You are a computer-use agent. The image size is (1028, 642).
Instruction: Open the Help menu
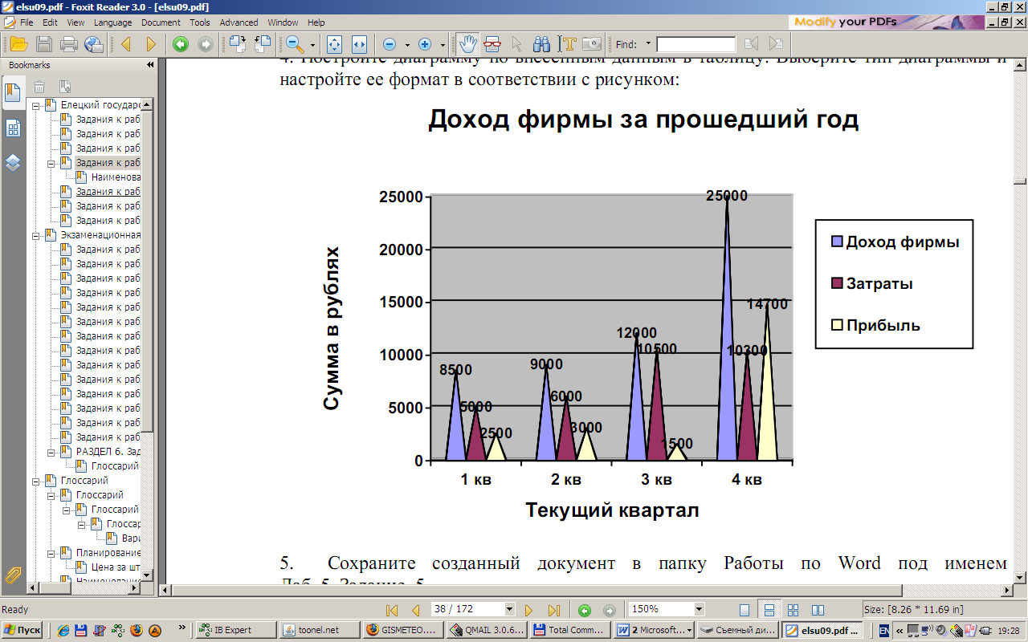click(x=316, y=22)
